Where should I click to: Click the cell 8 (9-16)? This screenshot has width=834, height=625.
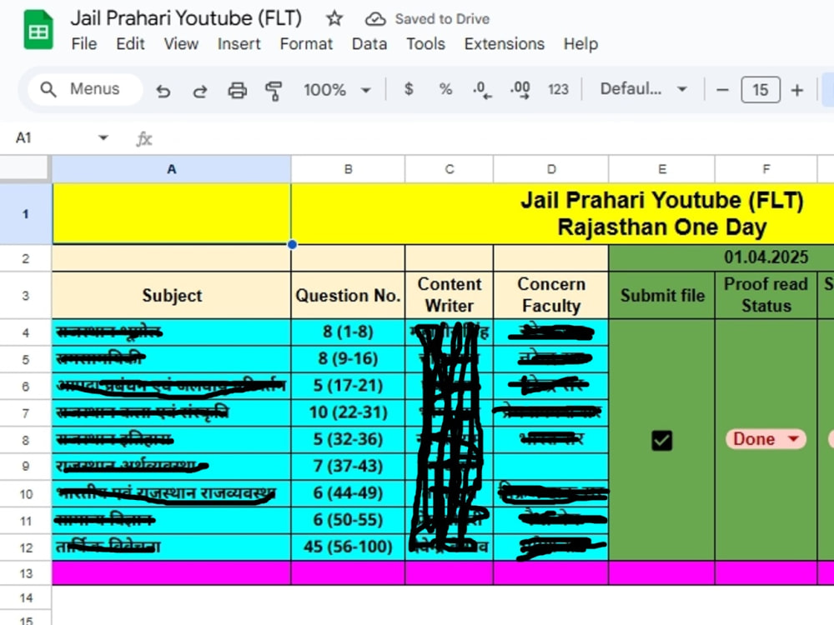[x=348, y=359]
